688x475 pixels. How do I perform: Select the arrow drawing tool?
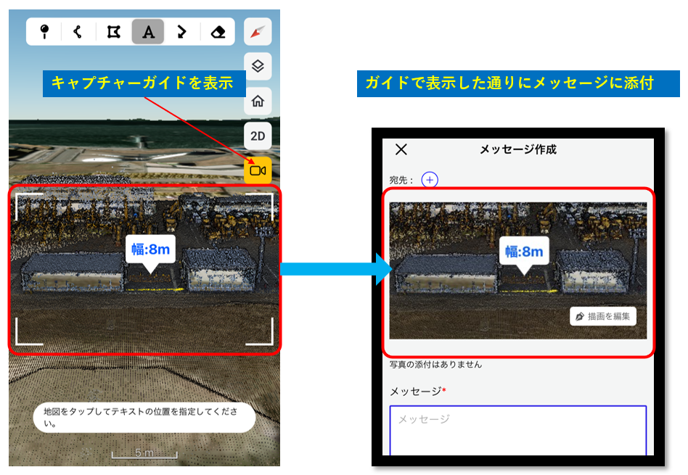181,32
